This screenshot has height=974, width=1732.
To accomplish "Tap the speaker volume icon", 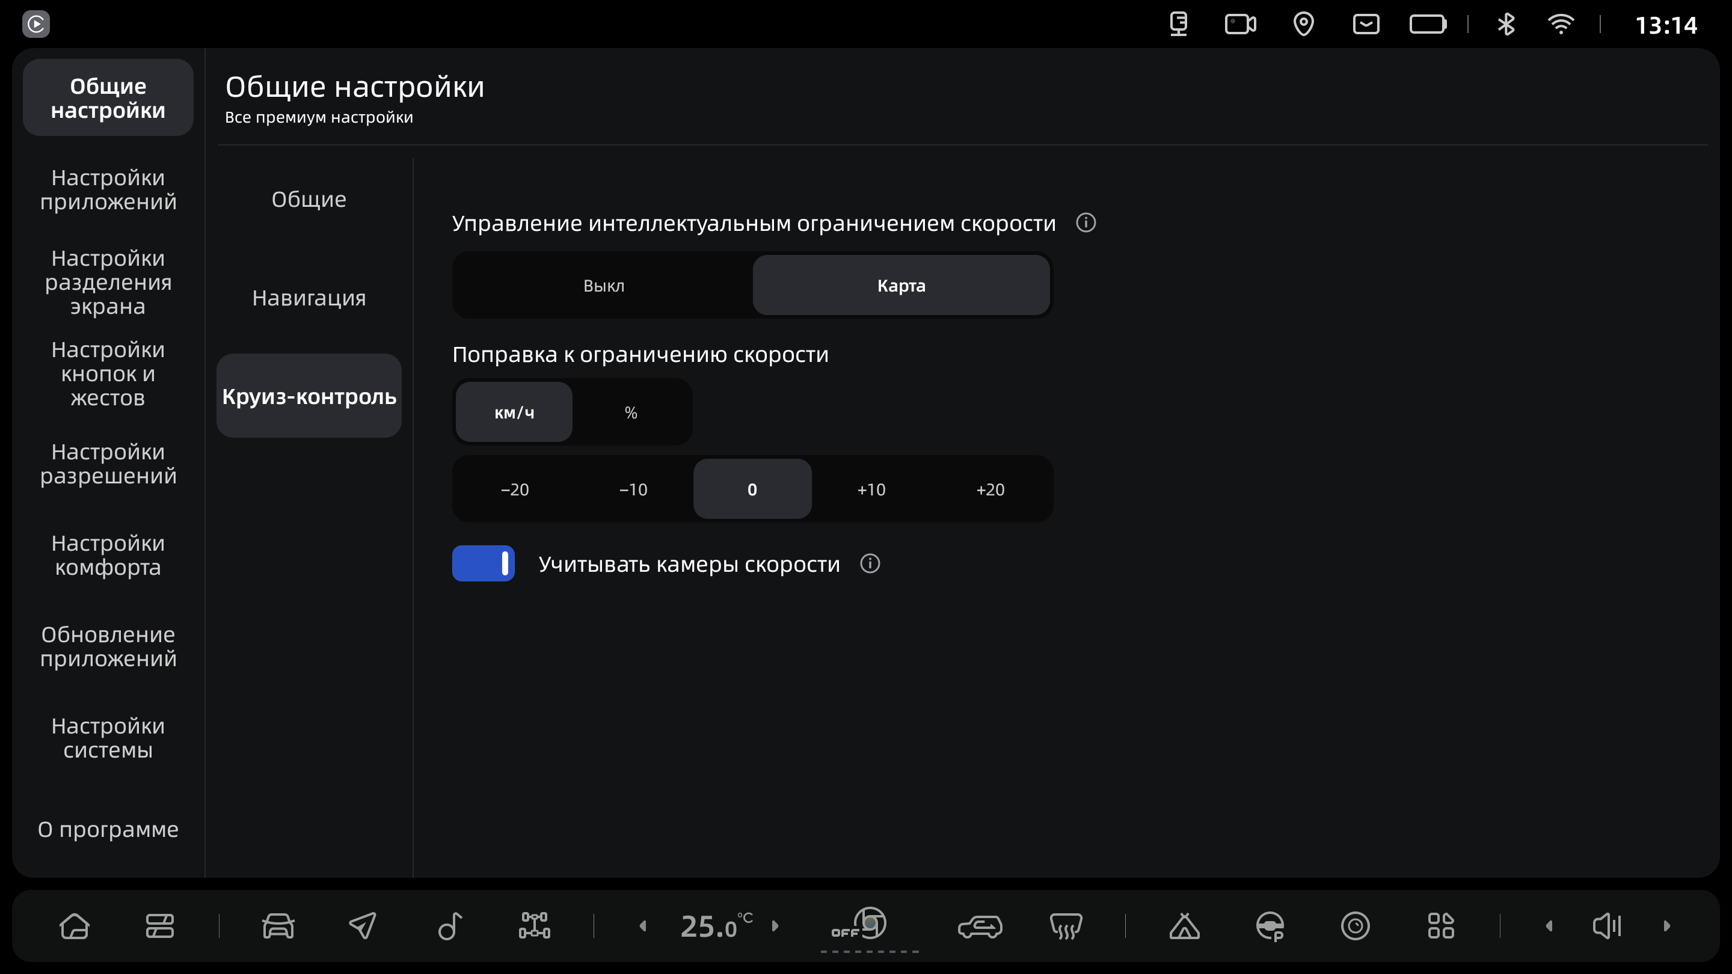I will [x=1606, y=926].
